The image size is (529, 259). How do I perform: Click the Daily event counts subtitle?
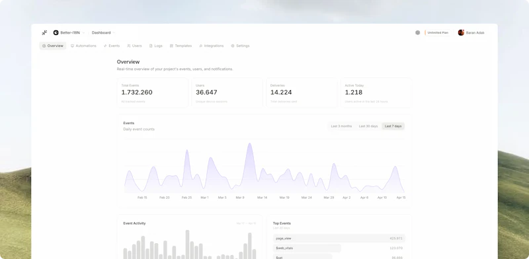[139, 129]
